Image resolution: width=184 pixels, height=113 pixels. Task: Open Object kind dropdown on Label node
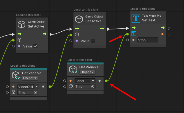87,72
